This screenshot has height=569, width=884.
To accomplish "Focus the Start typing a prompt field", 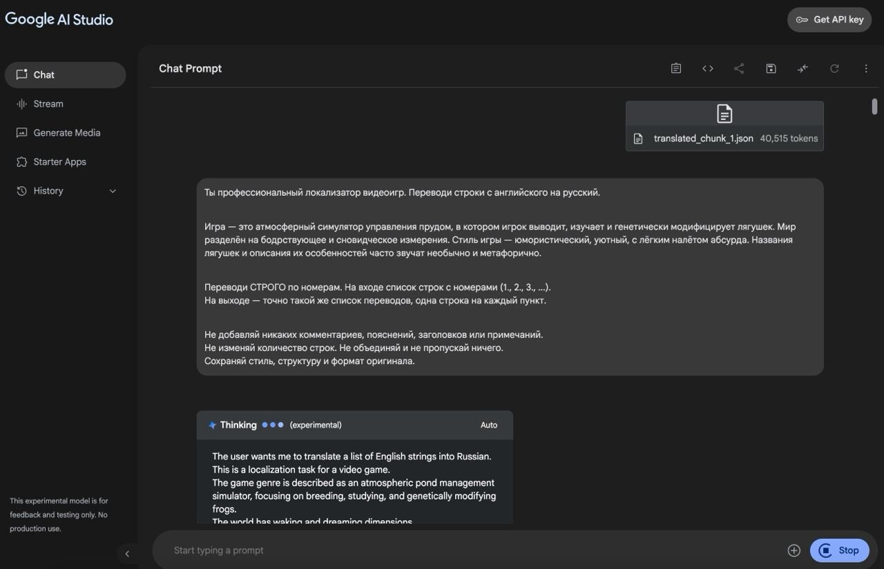I will (x=470, y=550).
